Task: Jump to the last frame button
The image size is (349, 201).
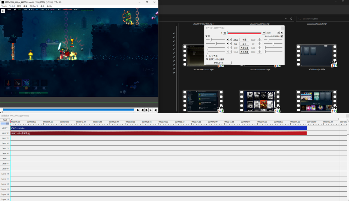Action: tap(155, 110)
